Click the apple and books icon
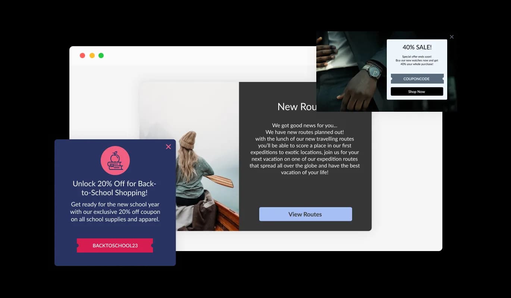Image resolution: width=511 pixels, height=298 pixels. [115, 161]
